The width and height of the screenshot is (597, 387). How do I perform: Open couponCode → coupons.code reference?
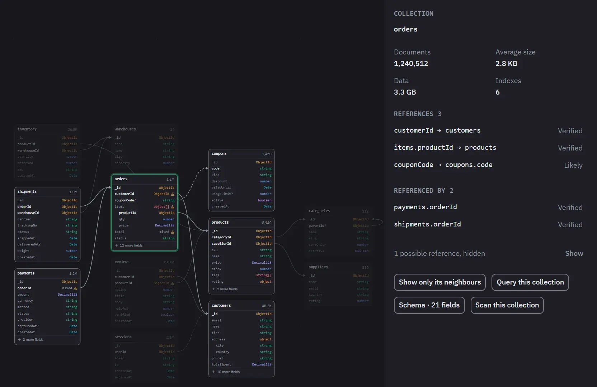(488, 165)
